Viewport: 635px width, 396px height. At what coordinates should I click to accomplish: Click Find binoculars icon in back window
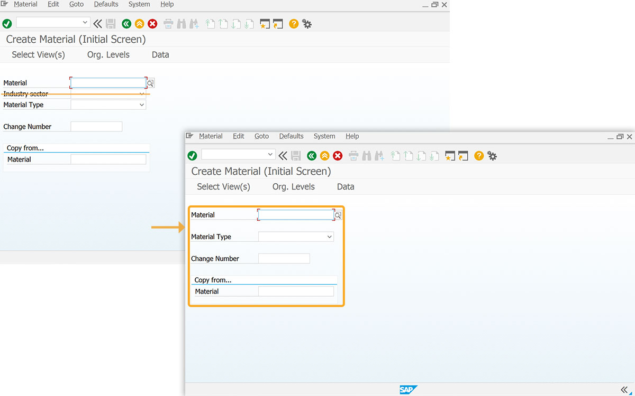point(181,24)
